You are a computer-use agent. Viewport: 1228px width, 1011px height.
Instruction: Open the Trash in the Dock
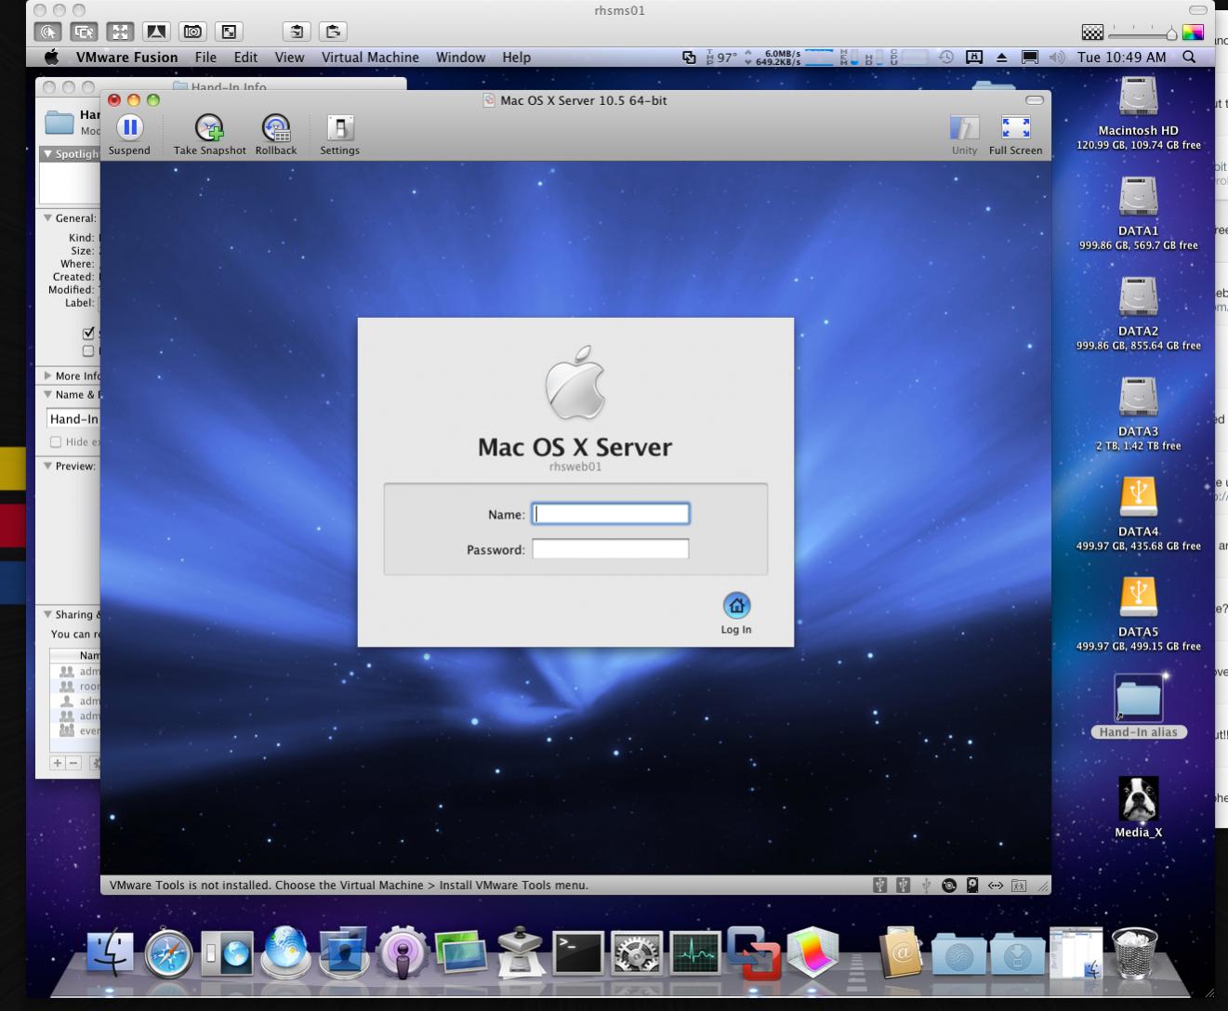(x=1135, y=953)
